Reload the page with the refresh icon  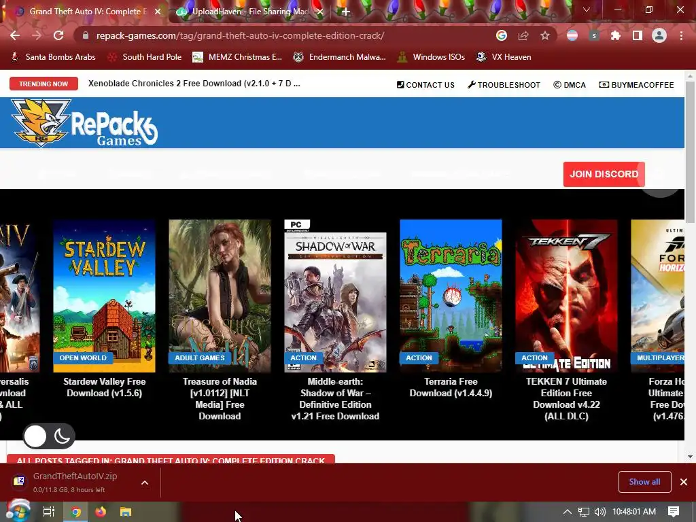pyautogui.click(x=58, y=35)
